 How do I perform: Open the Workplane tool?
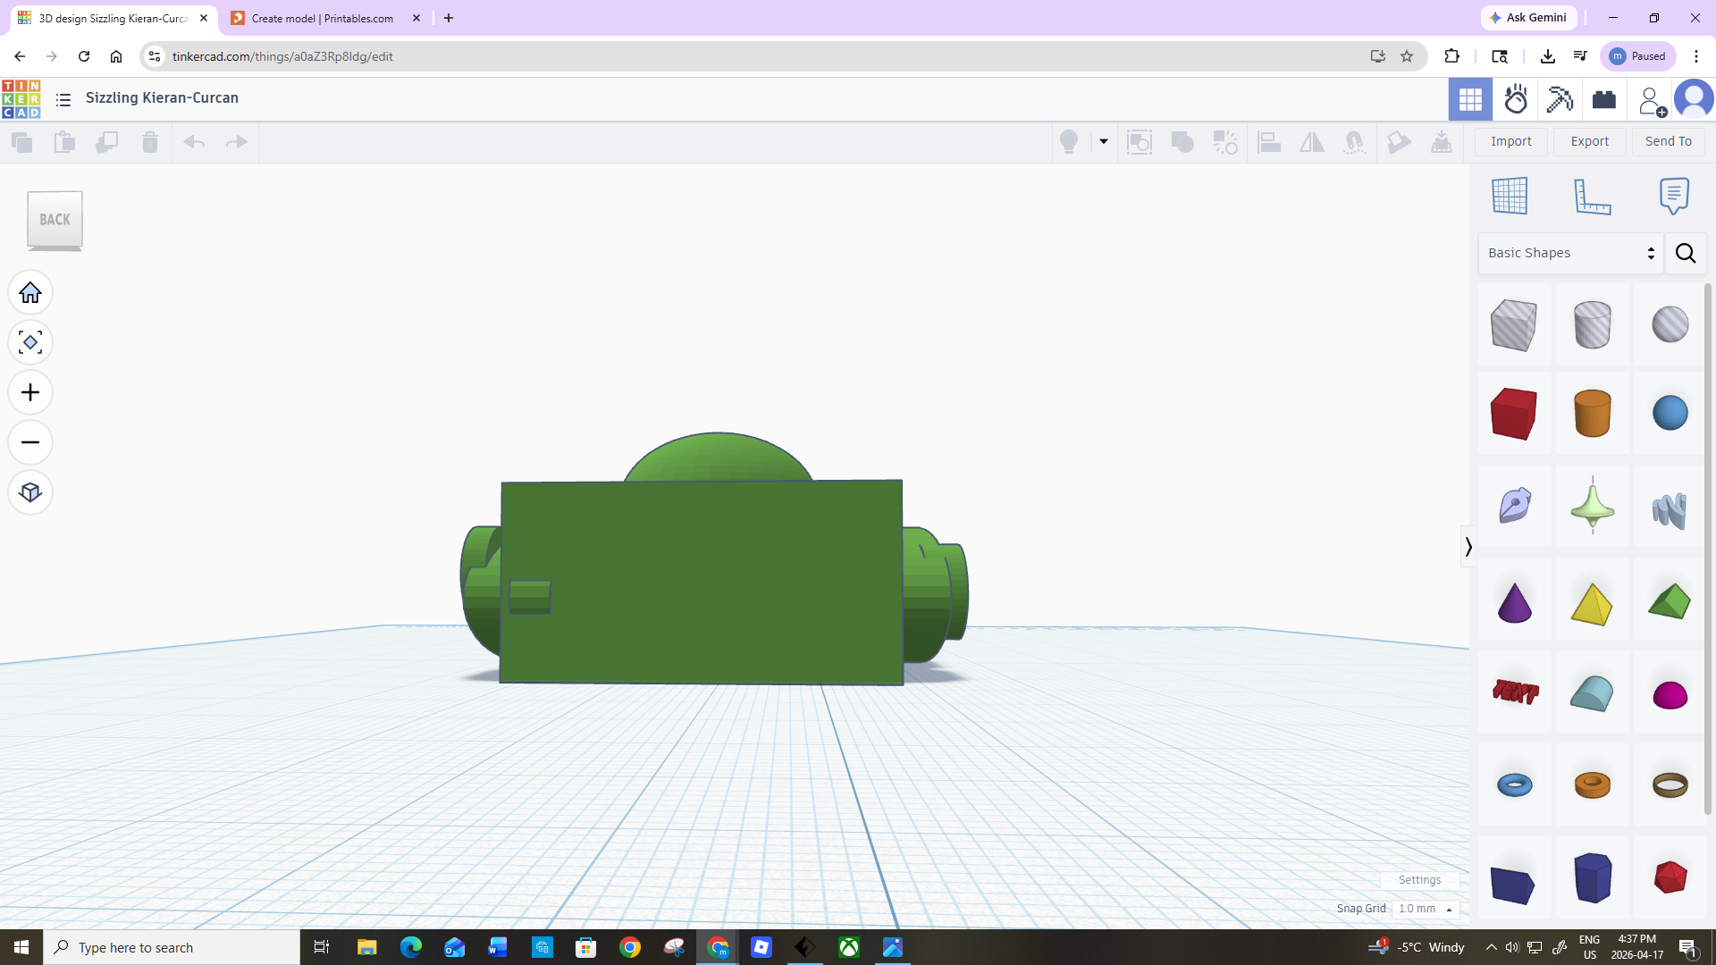[x=1510, y=196]
